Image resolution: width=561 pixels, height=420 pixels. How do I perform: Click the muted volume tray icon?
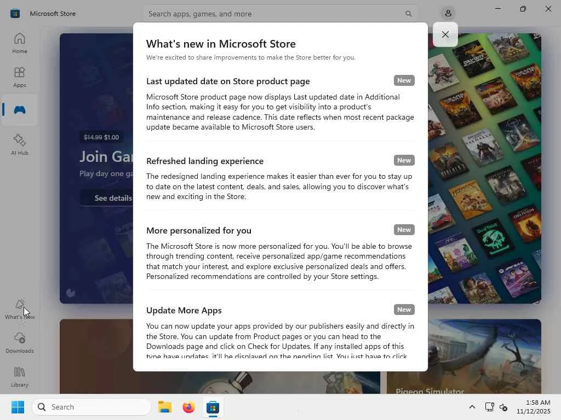coord(503,407)
